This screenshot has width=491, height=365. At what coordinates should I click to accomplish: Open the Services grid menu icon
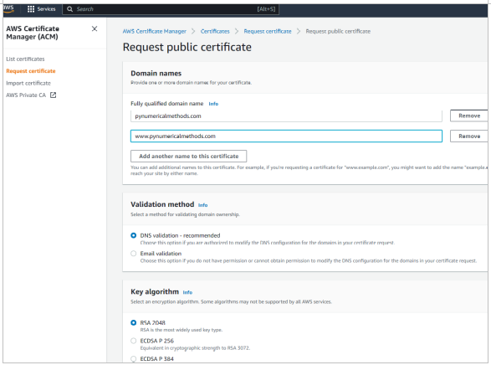point(31,9)
